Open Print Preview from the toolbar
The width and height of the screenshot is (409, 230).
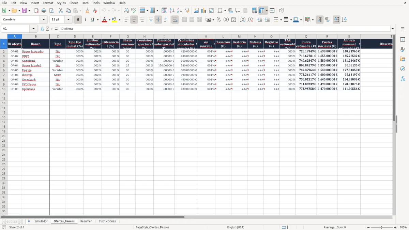[x=51, y=11]
